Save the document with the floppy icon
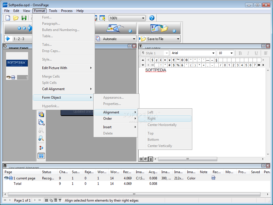The width and height of the screenshot is (273, 205). 24,18
